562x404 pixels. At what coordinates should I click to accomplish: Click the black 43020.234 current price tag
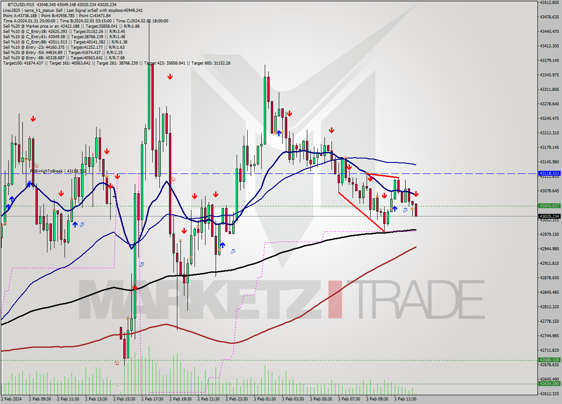(549, 216)
